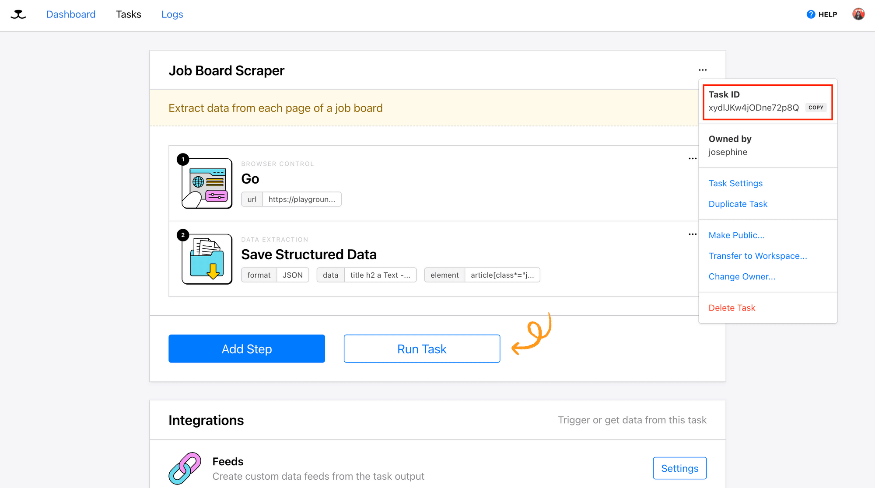The height and width of the screenshot is (488, 875).
Task: Open the Go step options ellipsis
Action: coord(693,159)
